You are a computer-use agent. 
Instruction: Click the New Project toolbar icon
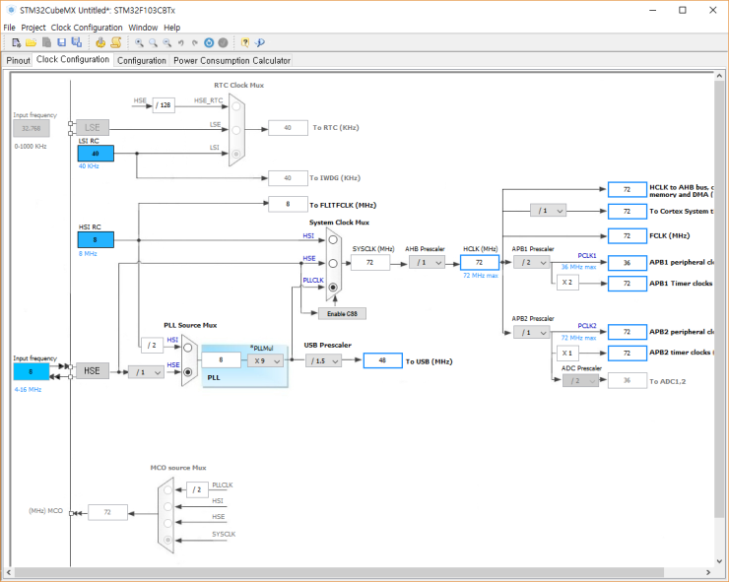[x=17, y=42]
